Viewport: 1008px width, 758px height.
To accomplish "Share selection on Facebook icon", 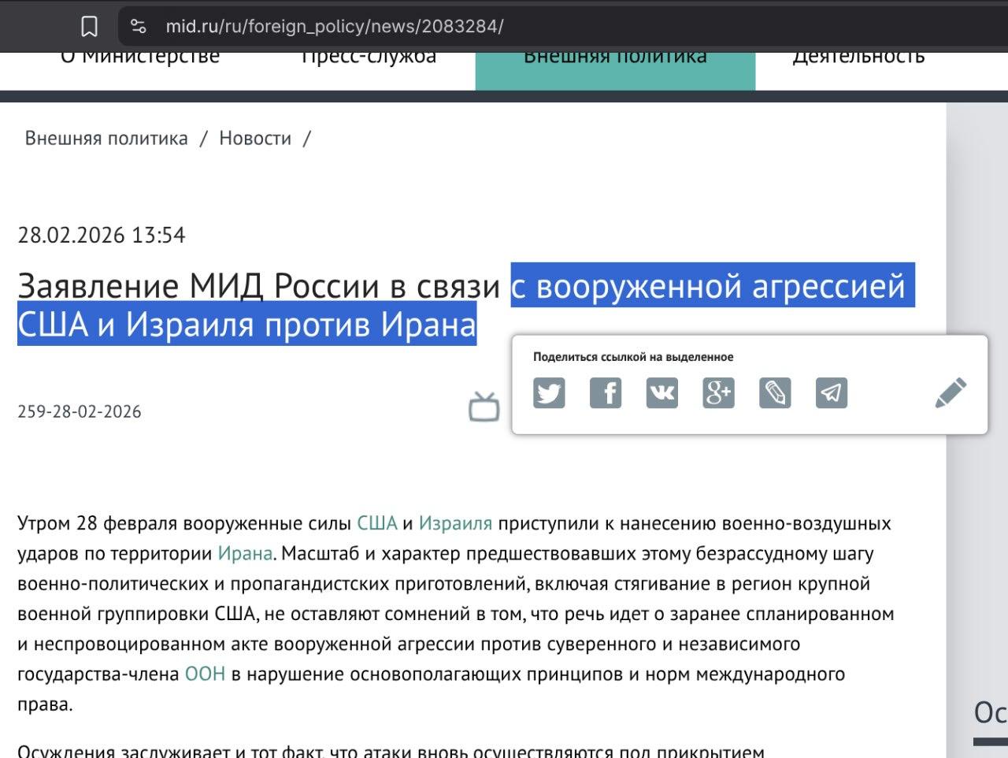I will pyautogui.click(x=606, y=392).
